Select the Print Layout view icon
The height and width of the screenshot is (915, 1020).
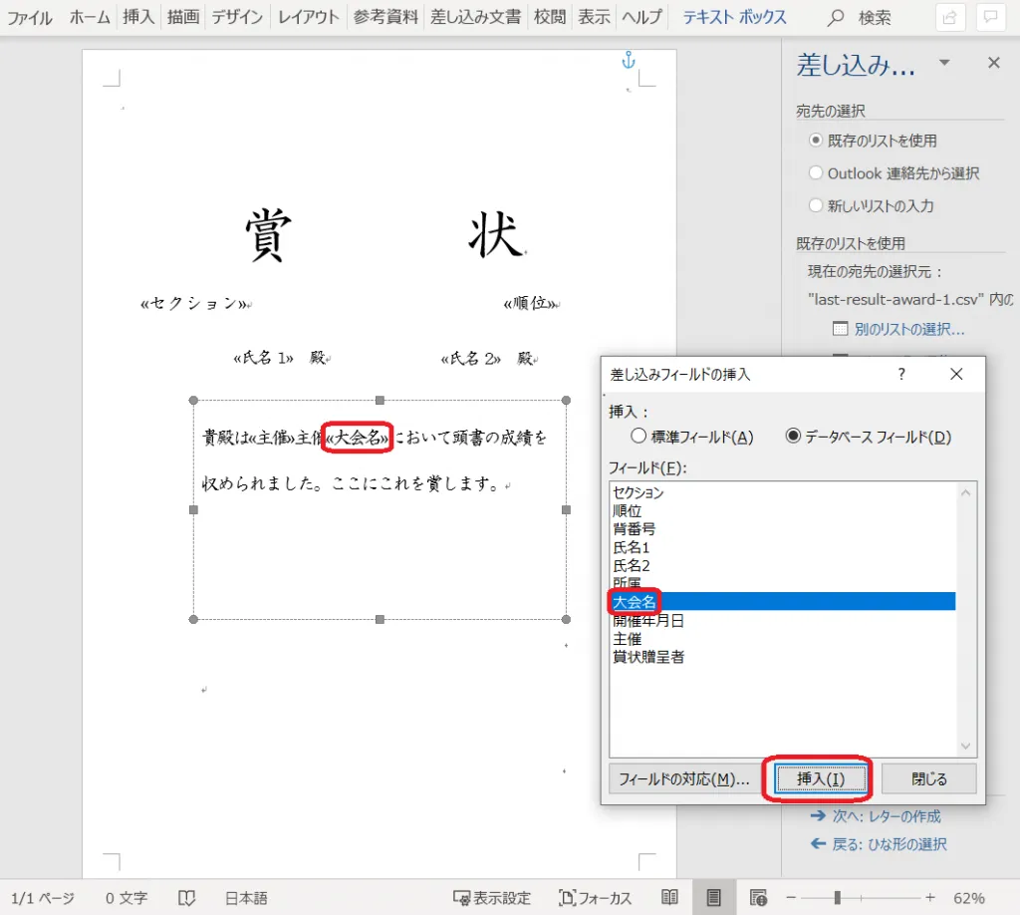713,898
